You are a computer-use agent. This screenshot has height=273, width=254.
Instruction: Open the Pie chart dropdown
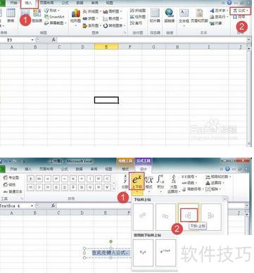[90, 18]
